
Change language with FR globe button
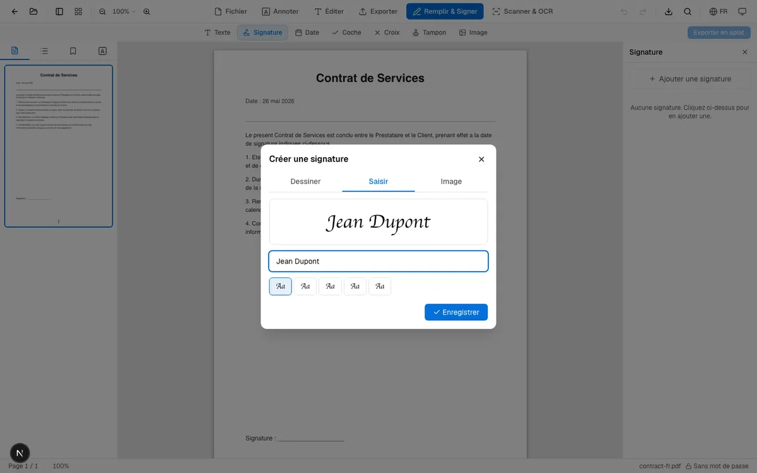click(718, 11)
